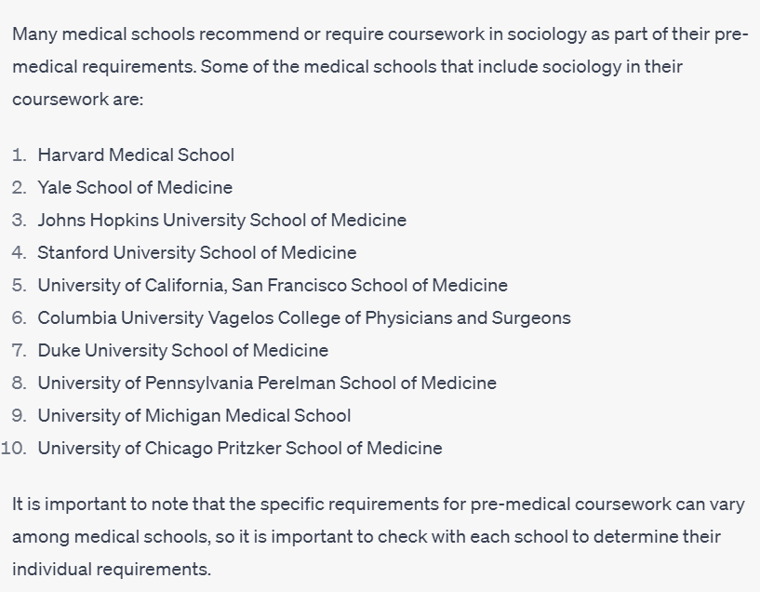Click the list number 5 marker

coord(20,285)
